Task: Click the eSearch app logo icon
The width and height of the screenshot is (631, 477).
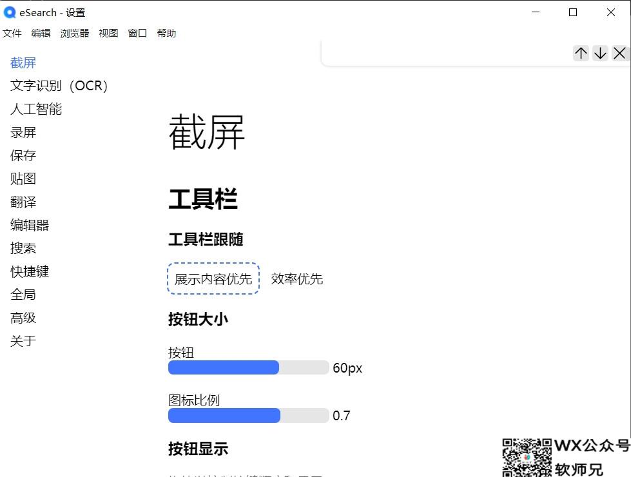Action: point(9,12)
